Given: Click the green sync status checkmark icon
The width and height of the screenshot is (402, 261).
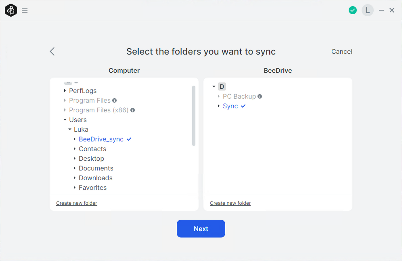Looking at the screenshot, I should (353, 10).
